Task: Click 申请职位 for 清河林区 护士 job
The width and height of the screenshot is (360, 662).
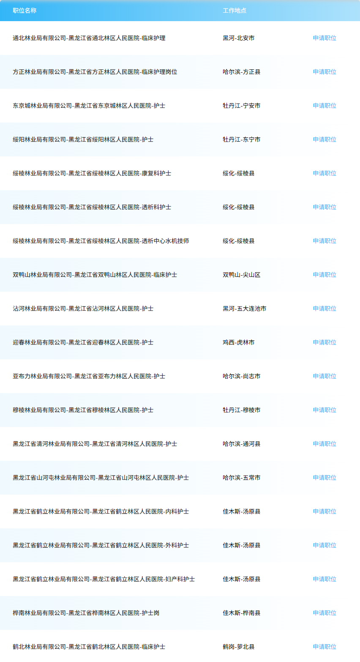Action: (324, 443)
